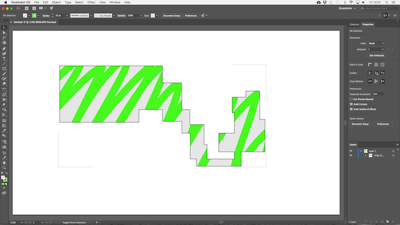Select the Hand tool
The width and height of the screenshot is (400, 225).
[x=4, y=163]
